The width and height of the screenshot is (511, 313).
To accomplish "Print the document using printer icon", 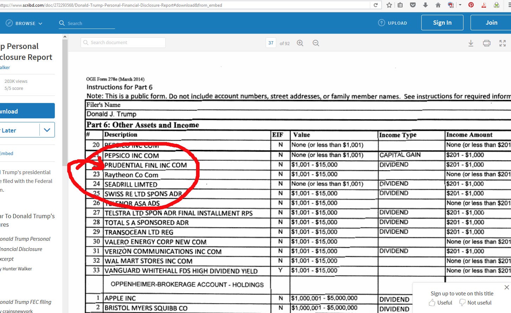I will point(487,43).
